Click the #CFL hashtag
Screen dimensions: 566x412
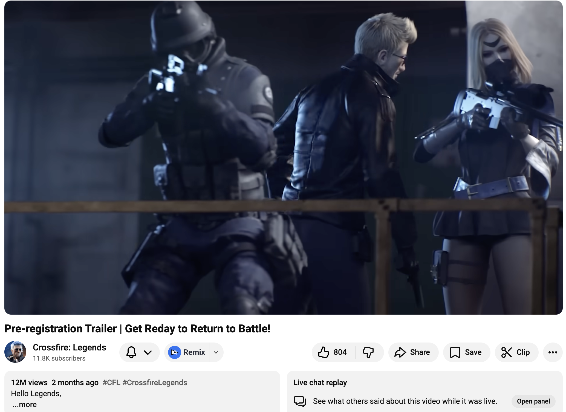click(x=111, y=382)
